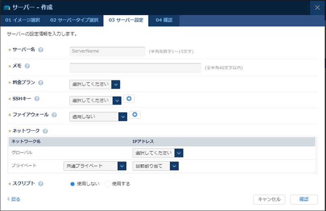Go back with the 戻る link

coord(14,199)
